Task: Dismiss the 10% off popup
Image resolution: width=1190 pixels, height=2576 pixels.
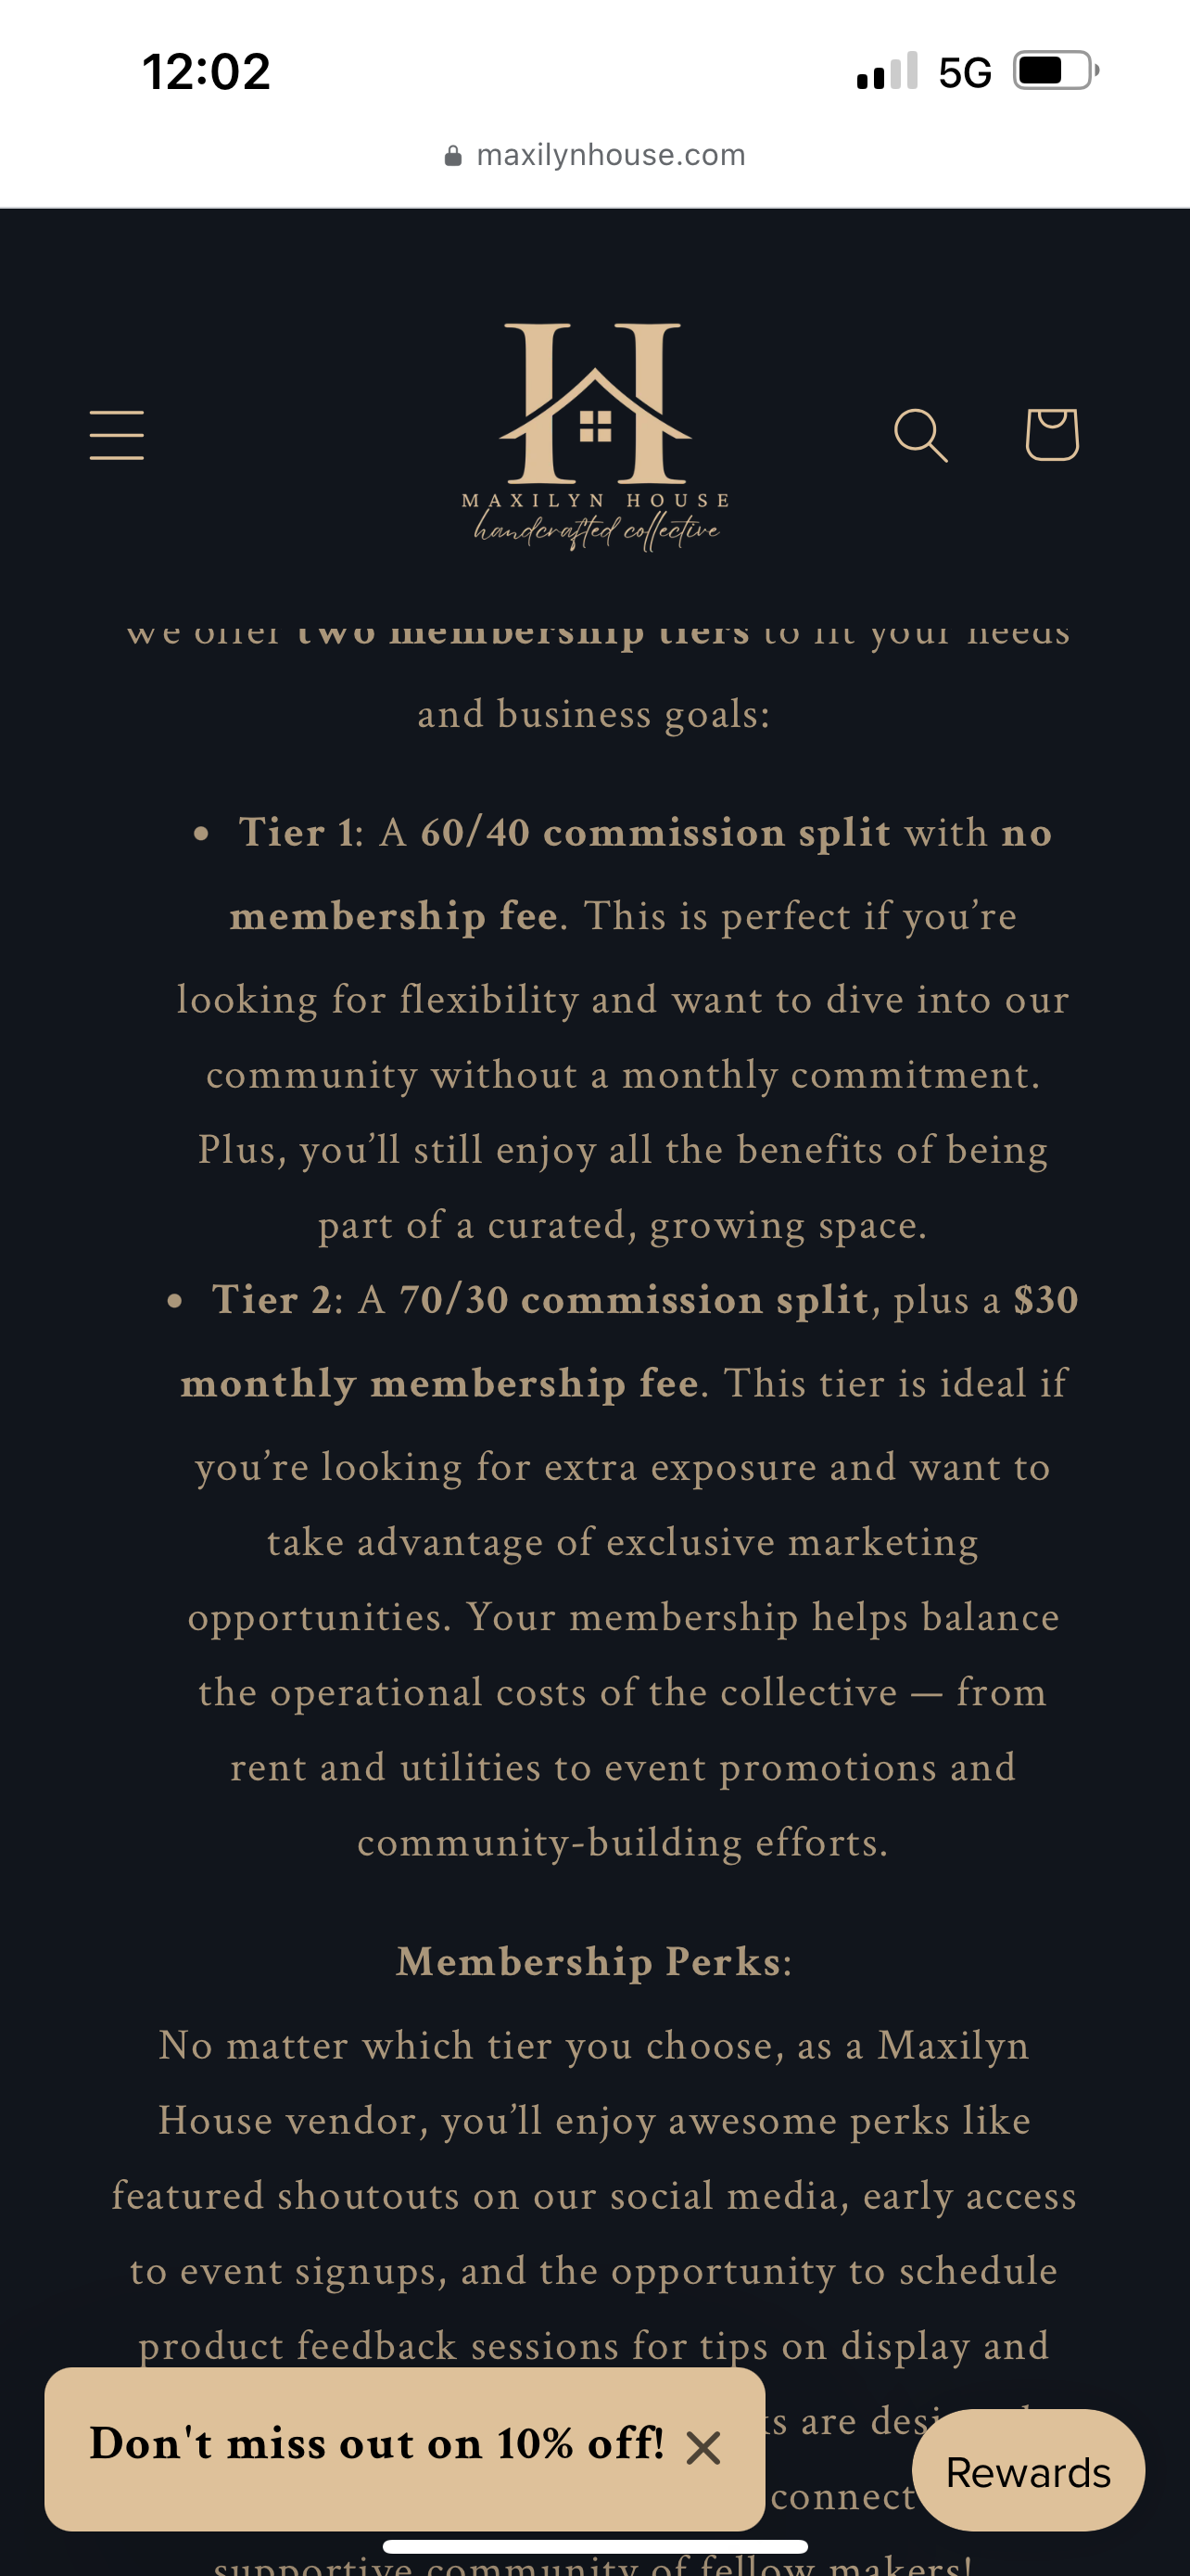Action: coord(703,2449)
